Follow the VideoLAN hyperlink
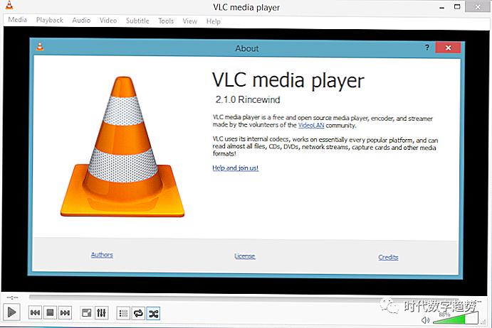The height and width of the screenshot is (328, 492). 311,125
